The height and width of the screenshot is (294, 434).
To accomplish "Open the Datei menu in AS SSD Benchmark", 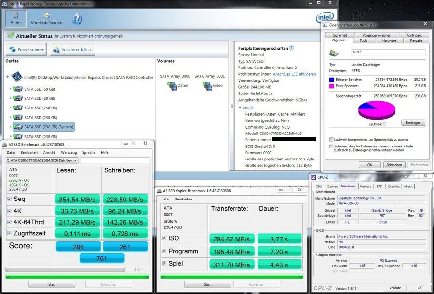I will 11,153.
